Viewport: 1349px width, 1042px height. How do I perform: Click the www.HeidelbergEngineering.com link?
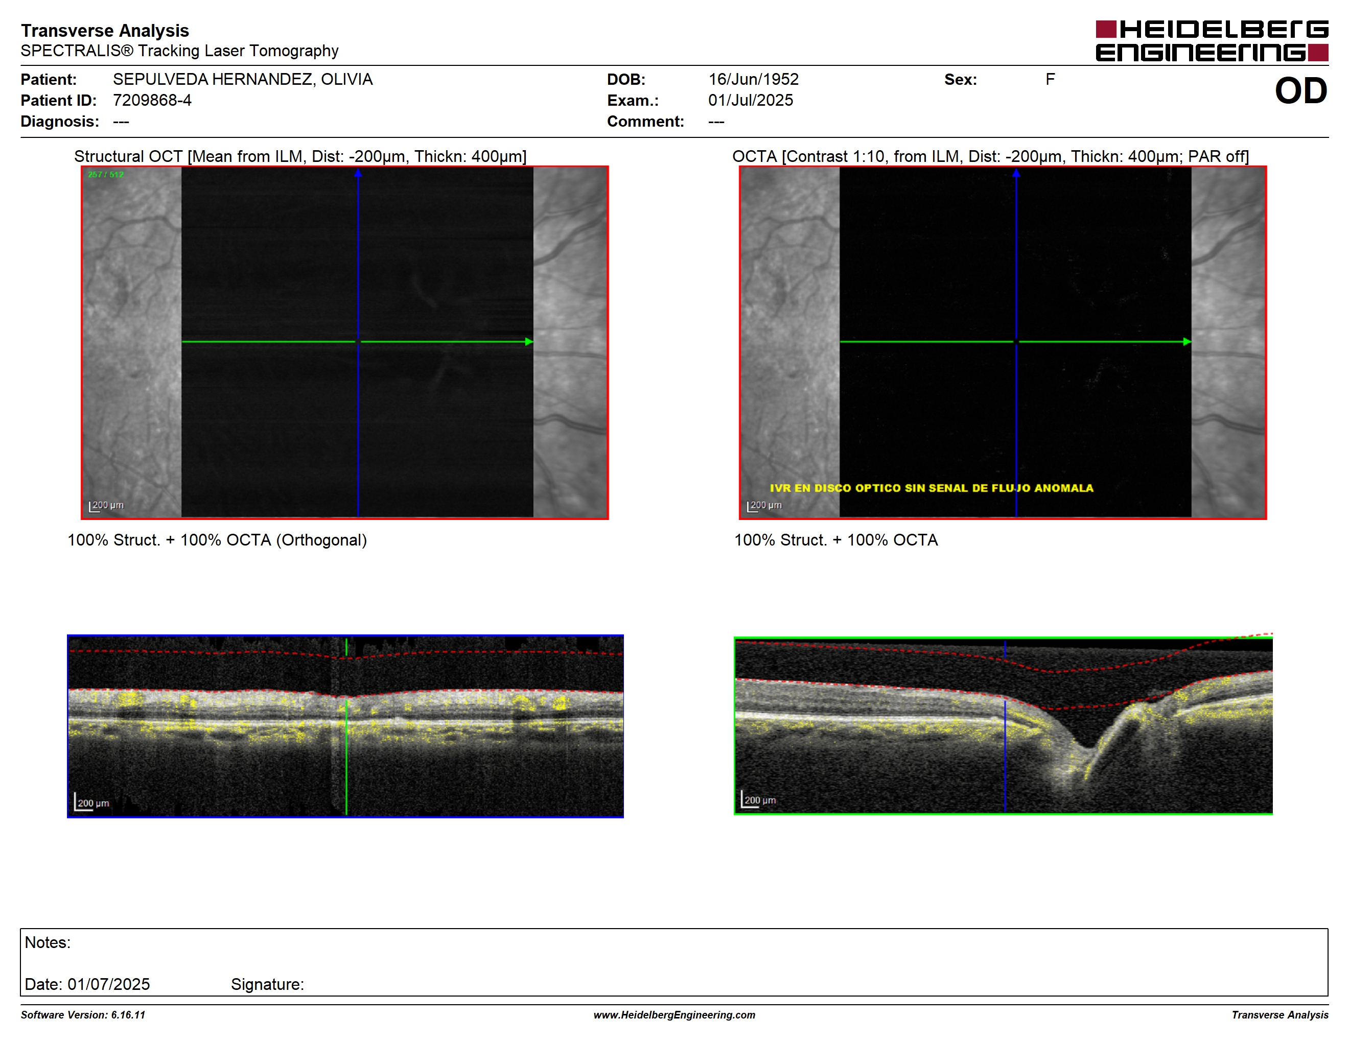tap(674, 1014)
